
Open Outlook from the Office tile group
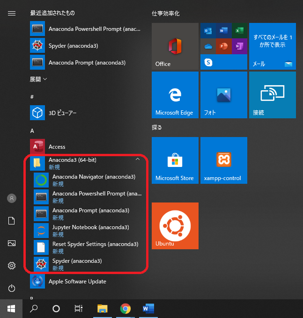(208, 31)
